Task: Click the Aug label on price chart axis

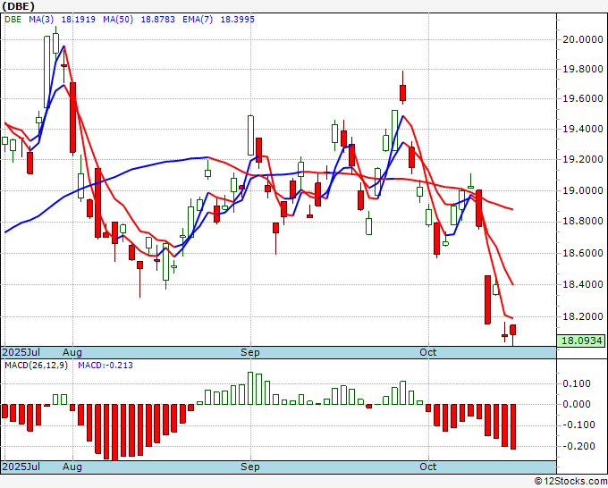Action: [72, 352]
